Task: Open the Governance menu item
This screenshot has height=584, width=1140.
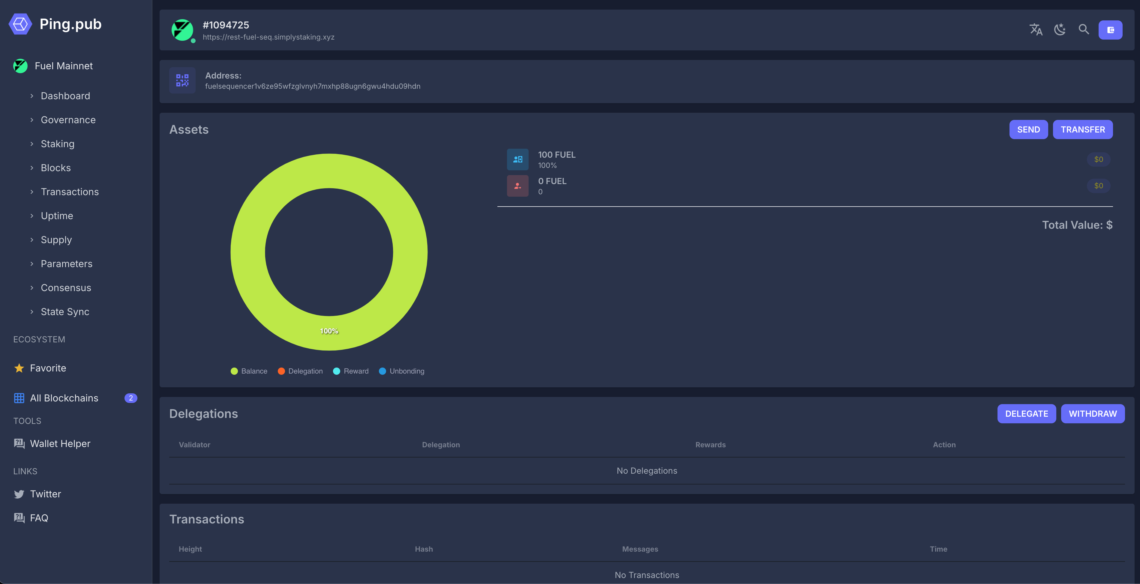Action: 68,120
